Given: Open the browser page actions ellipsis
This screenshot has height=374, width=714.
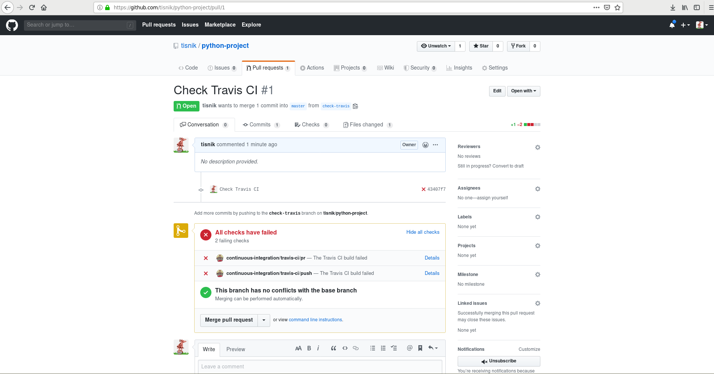Looking at the screenshot, I should click(x=596, y=7).
